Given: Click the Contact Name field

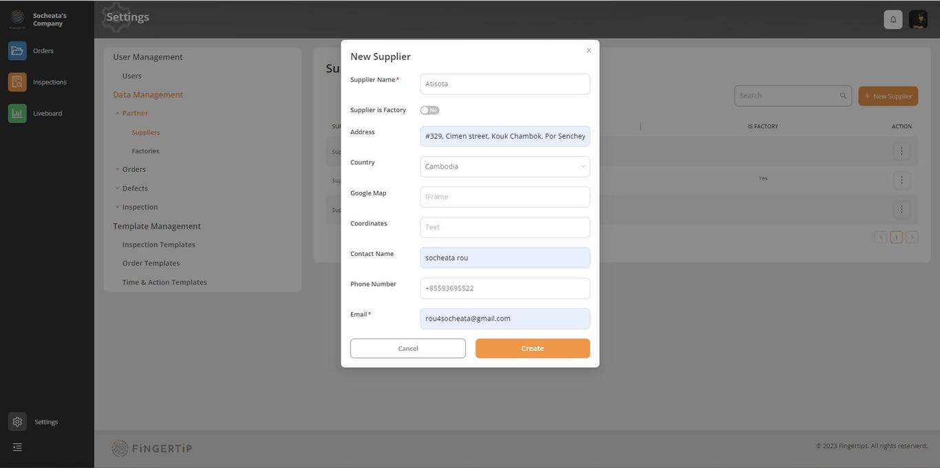Looking at the screenshot, I should (505, 257).
